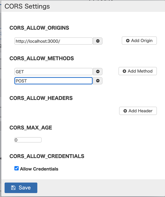Save the CORS settings
165x197 pixels.
(21, 188)
